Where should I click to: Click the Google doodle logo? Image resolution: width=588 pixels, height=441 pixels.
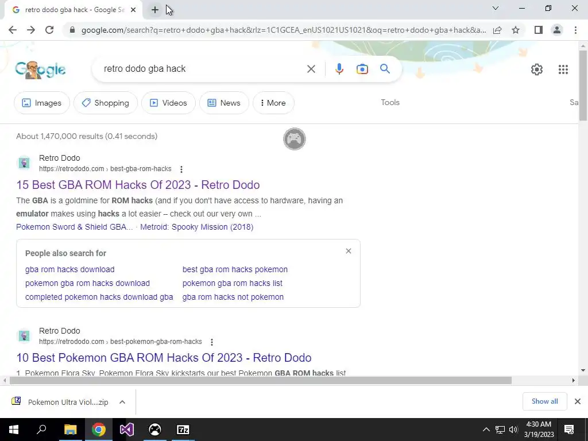pos(40,69)
